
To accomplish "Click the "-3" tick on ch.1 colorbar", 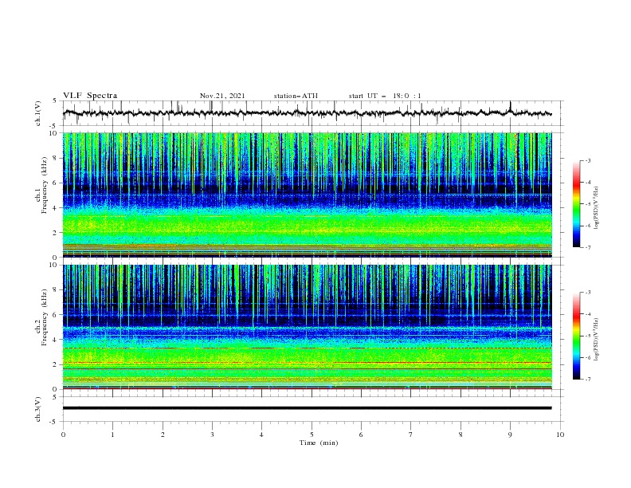I will click(x=588, y=160).
